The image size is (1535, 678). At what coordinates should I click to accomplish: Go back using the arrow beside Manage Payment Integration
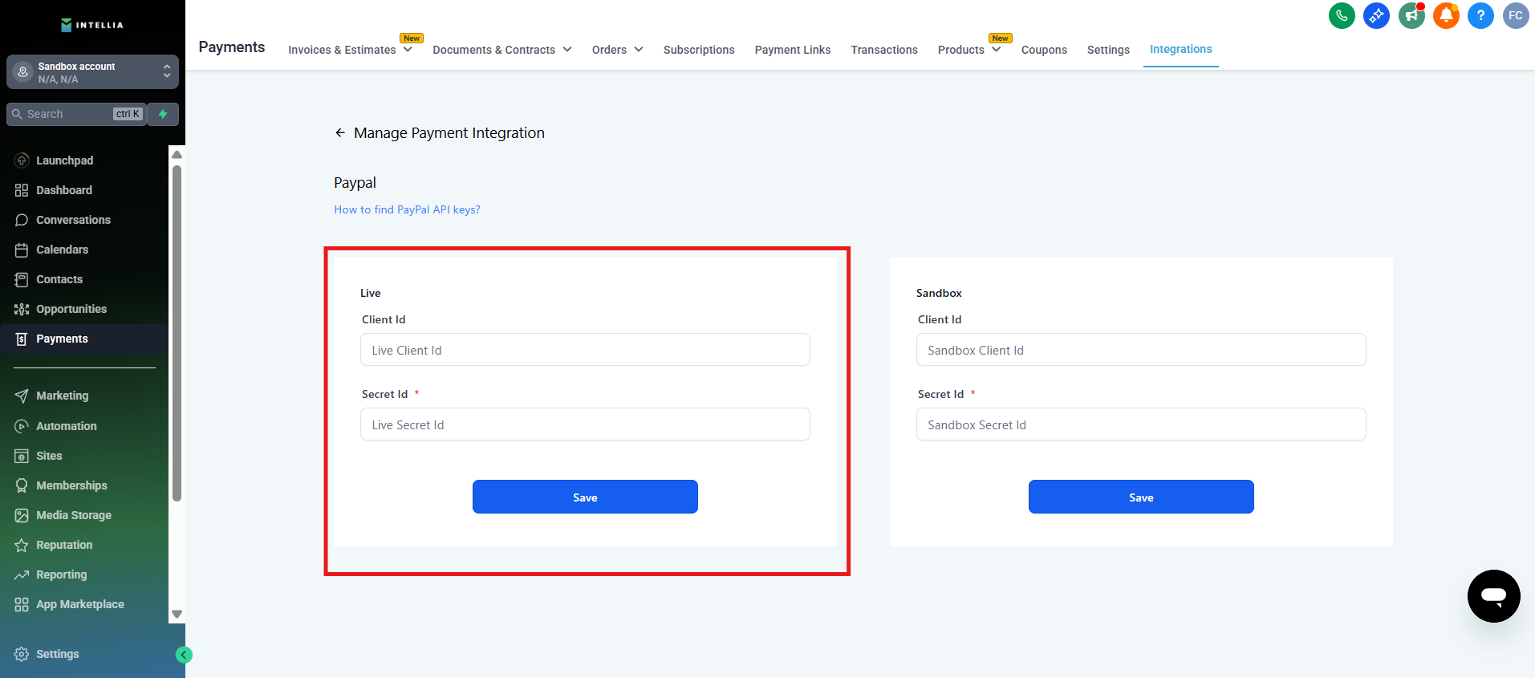tap(340, 133)
